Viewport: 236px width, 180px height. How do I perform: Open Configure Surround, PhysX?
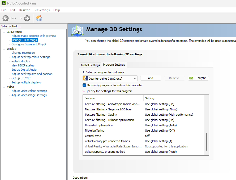pos(29,44)
